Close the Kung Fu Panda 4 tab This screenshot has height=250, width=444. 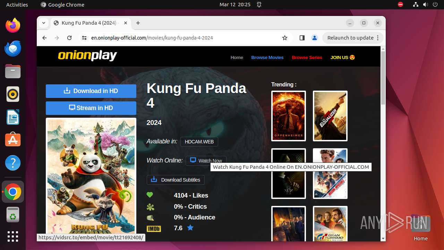point(126,23)
